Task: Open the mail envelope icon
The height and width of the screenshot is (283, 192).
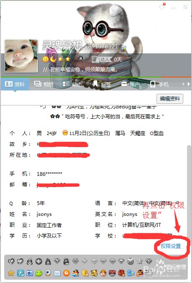Action: point(57,273)
